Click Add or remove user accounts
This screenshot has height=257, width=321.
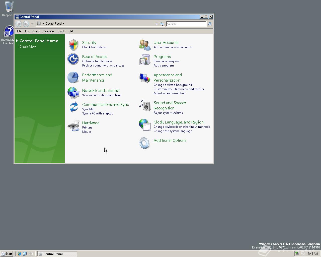pos(173,47)
